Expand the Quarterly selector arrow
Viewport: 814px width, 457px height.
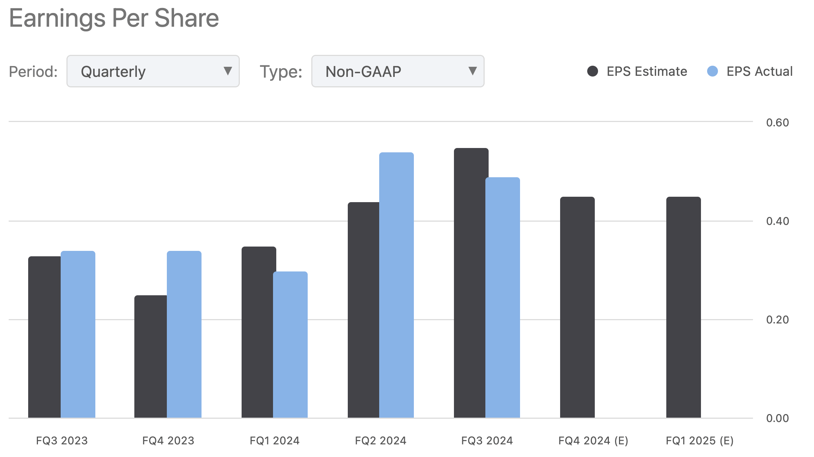(x=228, y=71)
